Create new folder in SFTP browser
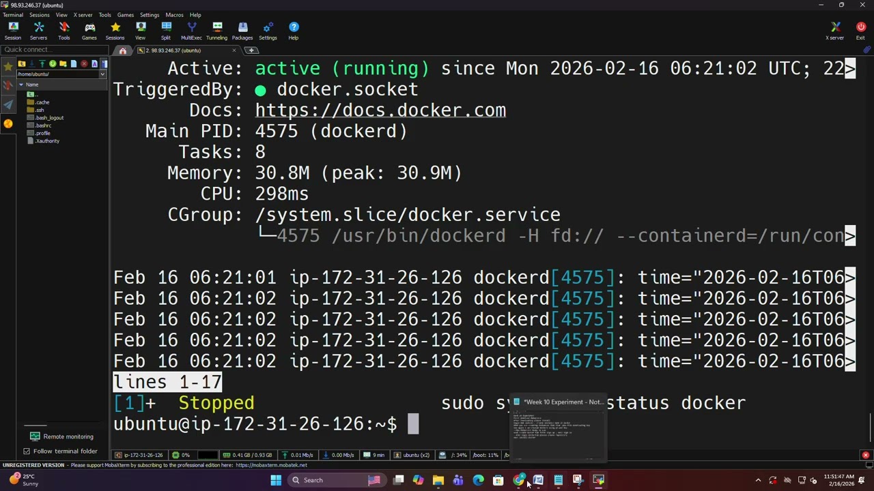This screenshot has width=874, height=491. pyautogui.click(x=63, y=64)
